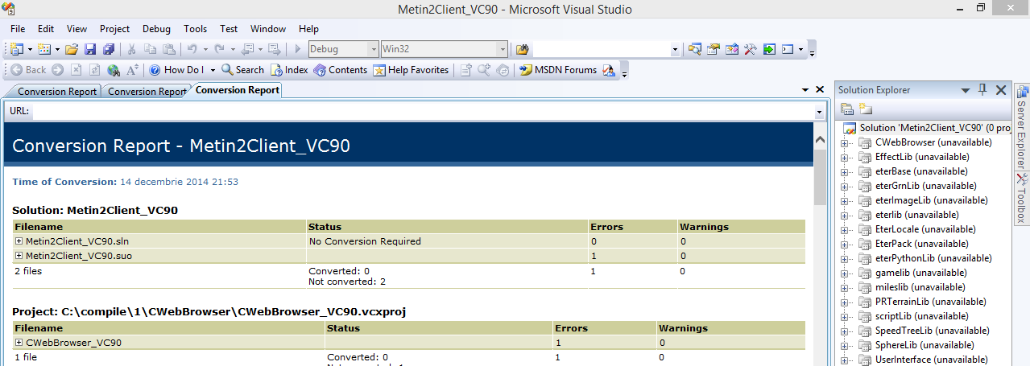Click the Cut scissors icon
This screenshot has height=366, width=1030.
click(131, 49)
